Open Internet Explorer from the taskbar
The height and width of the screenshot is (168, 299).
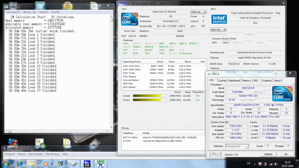19,164
